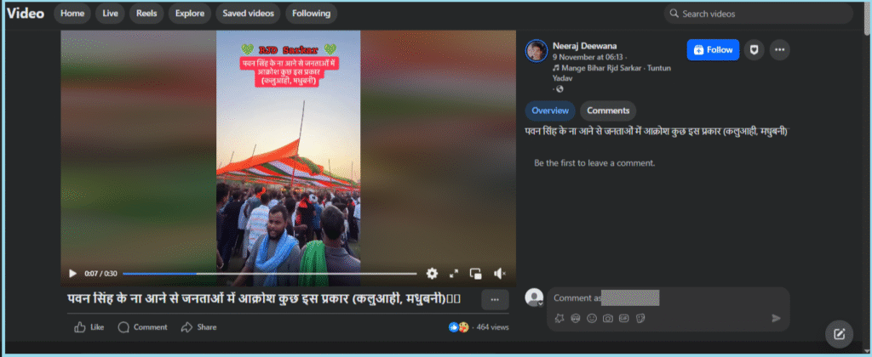The height and width of the screenshot is (357, 872).
Task: Switch to the Comments tab
Action: point(607,110)
